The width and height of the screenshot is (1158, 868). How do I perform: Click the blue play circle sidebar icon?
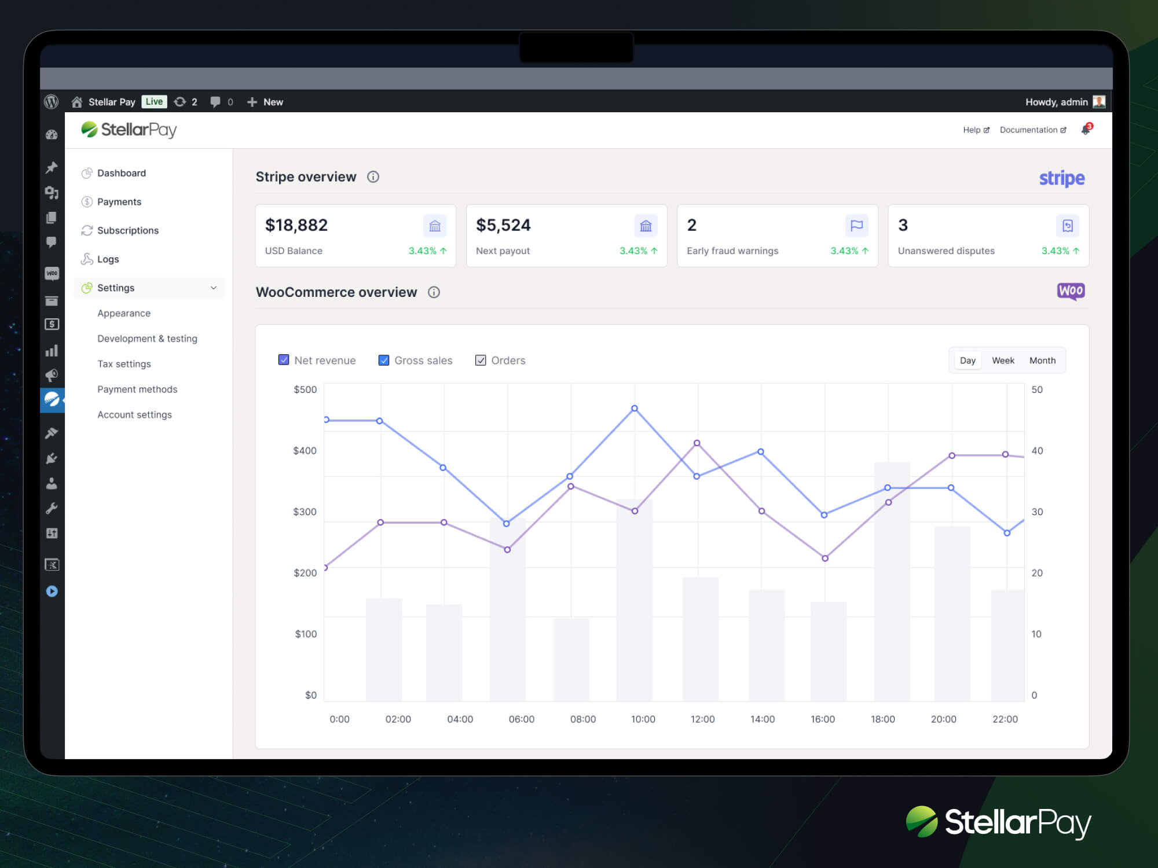52,591
